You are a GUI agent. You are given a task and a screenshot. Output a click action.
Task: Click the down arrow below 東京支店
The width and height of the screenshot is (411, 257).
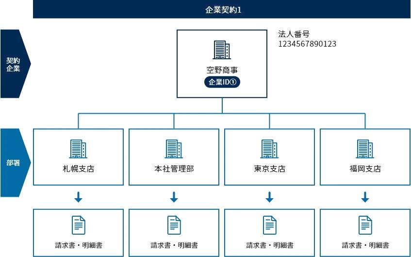tap(269, 197)
